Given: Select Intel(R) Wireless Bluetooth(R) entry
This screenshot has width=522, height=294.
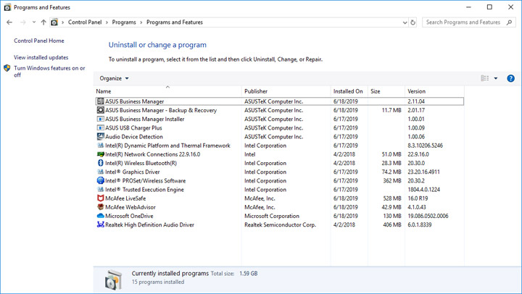Looking at the screenshot, I should pos(141,163).
